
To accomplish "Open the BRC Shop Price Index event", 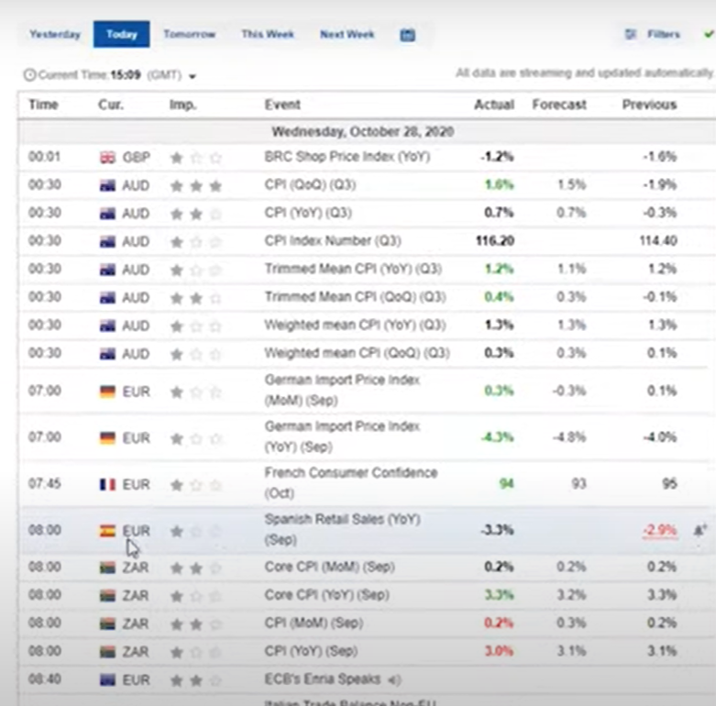I will 347,157.
